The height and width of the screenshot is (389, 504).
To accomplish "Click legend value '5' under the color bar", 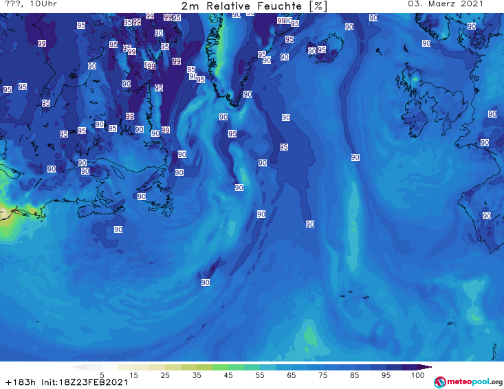I will pyautogui.click(x=102, y=375).
